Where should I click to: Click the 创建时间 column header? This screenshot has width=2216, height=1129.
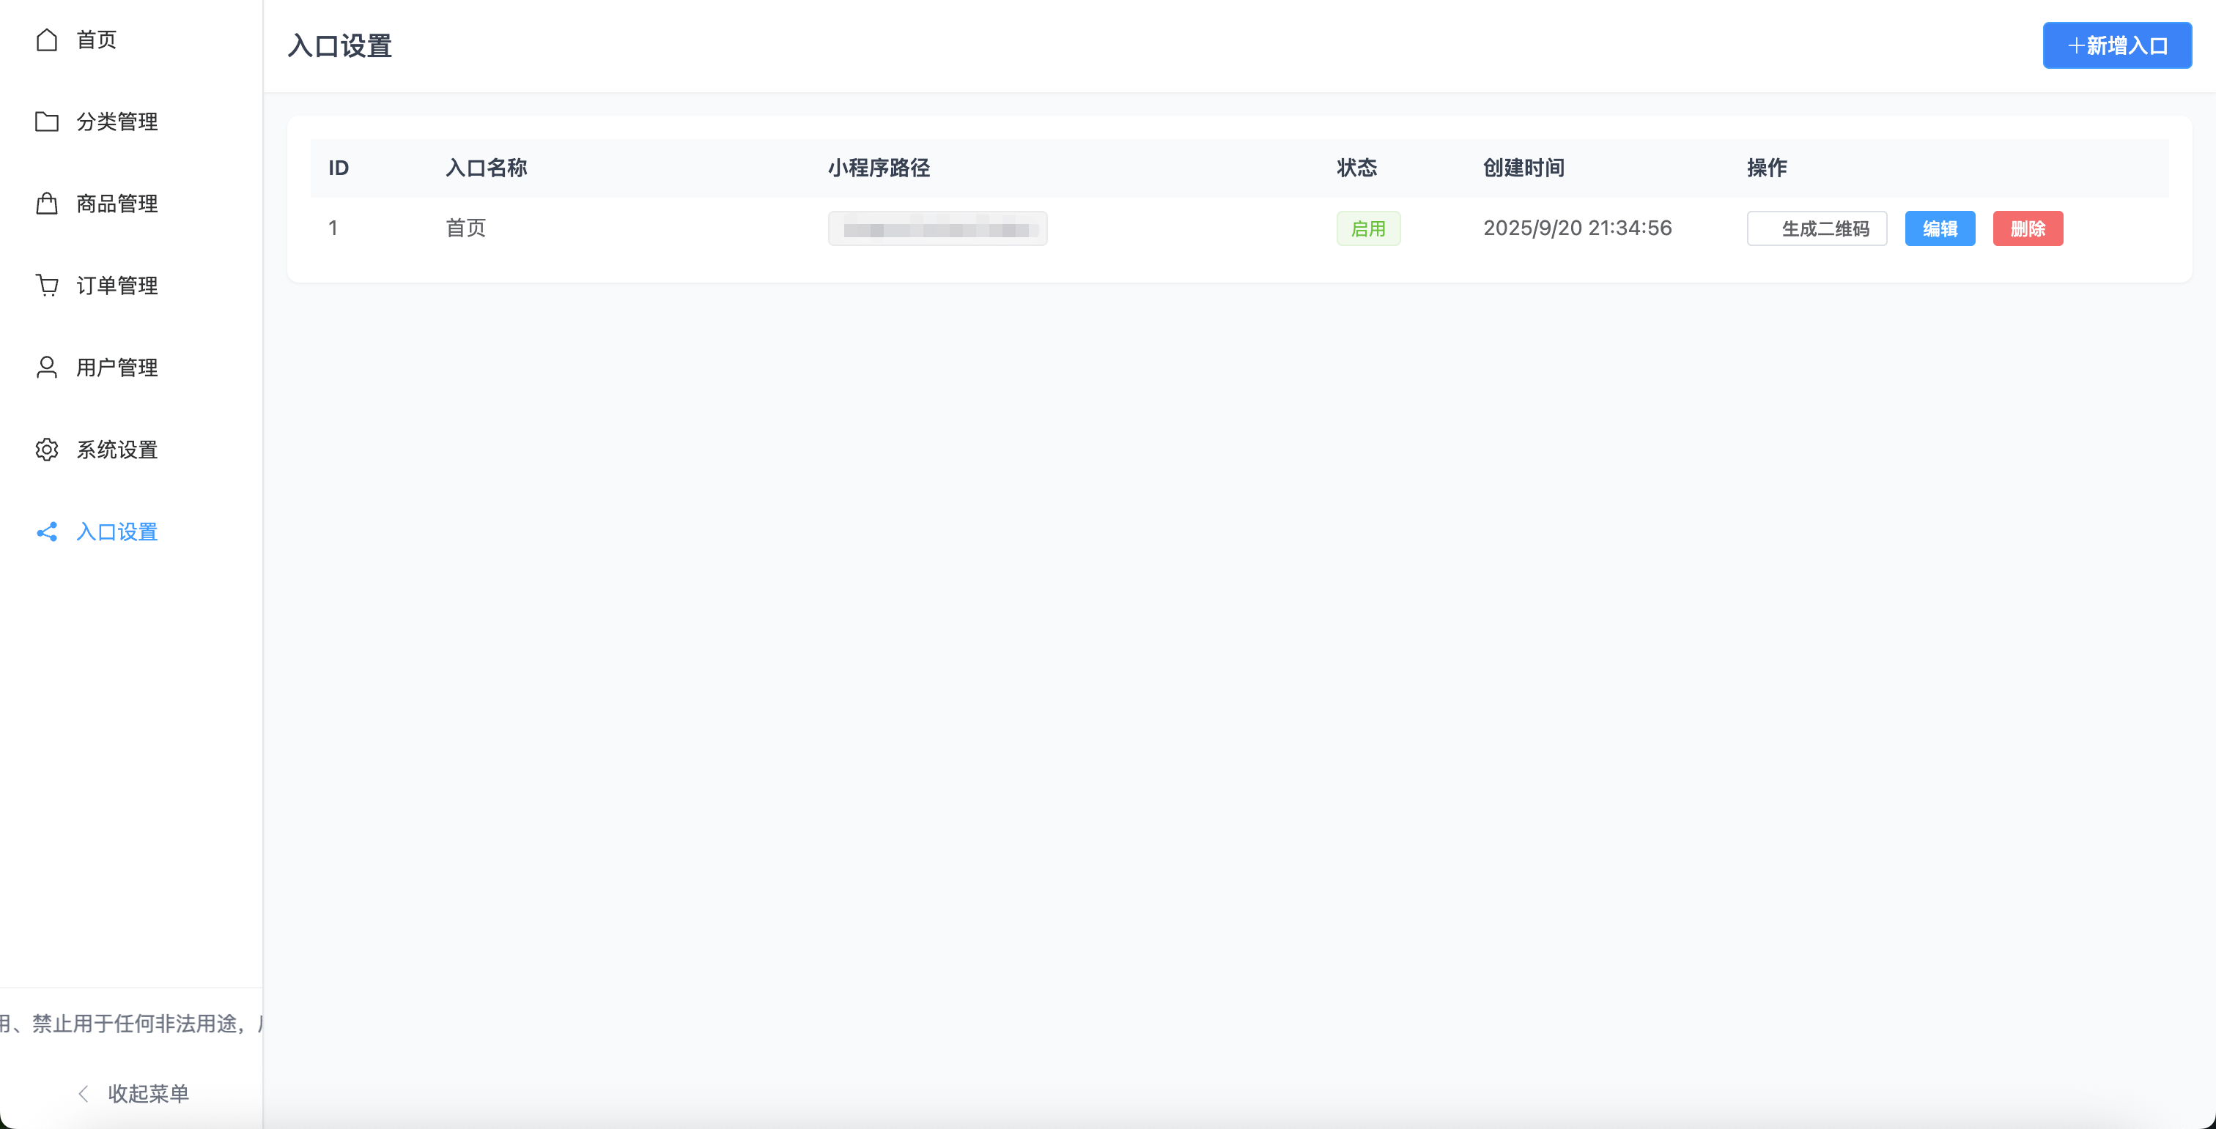coord(1523,168)
